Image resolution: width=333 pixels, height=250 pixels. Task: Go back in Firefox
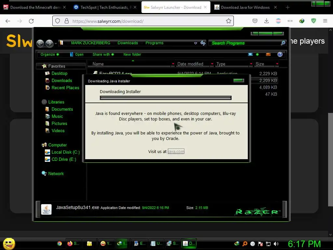[x=8, y=21]
